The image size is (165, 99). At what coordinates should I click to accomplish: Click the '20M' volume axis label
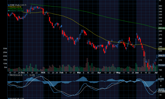5,56
